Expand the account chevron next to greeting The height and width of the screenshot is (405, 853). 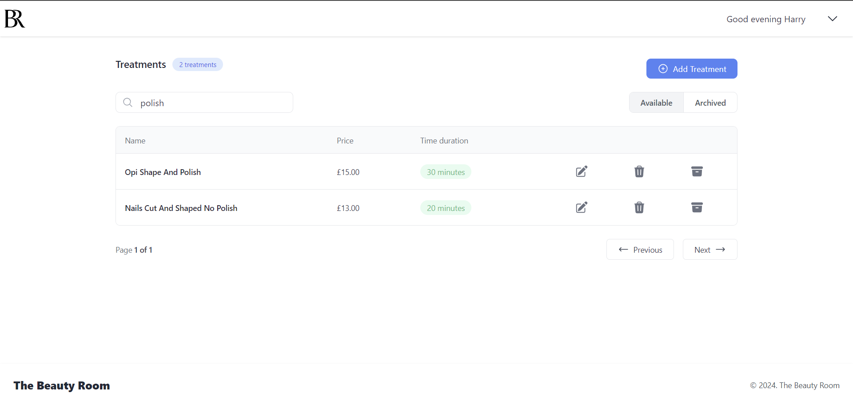(x=832, y=19)
